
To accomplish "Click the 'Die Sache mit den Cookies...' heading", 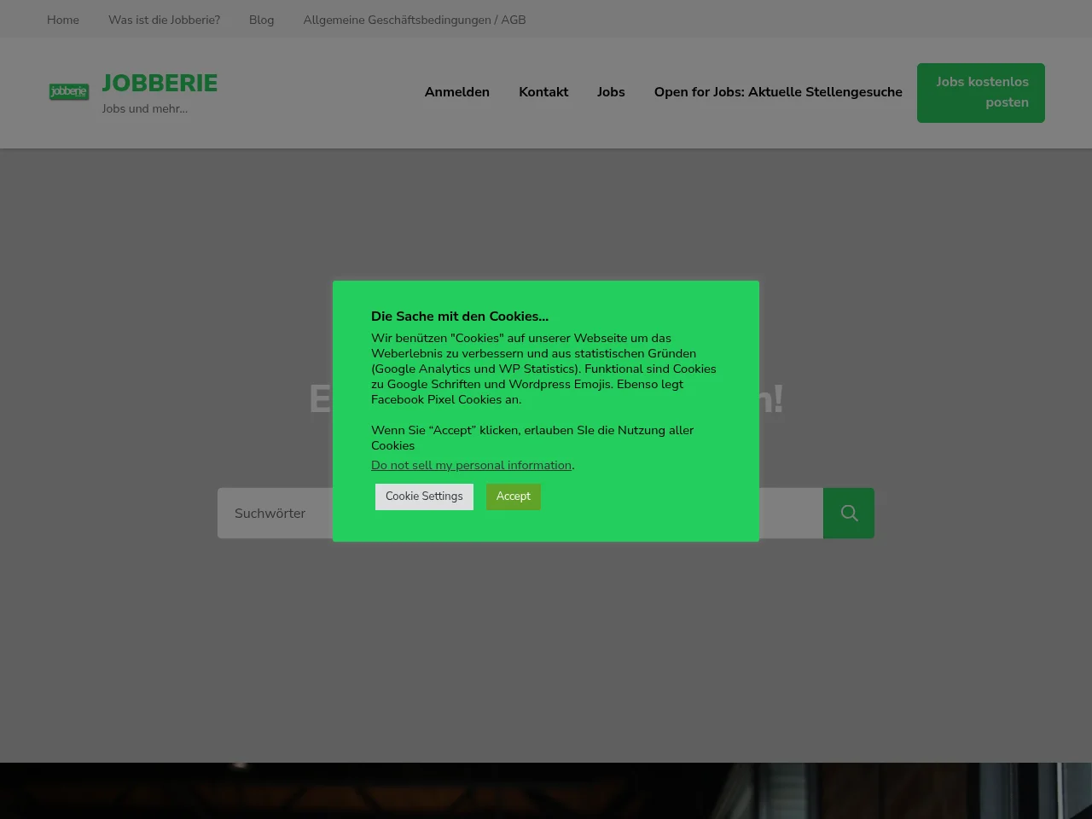I will [x=460, y=317].
